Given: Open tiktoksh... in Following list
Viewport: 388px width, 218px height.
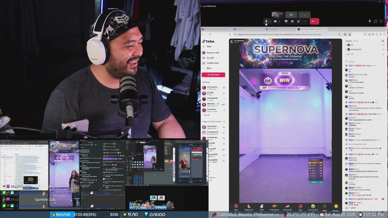Looking at the screenshot, I should point(213,104).
